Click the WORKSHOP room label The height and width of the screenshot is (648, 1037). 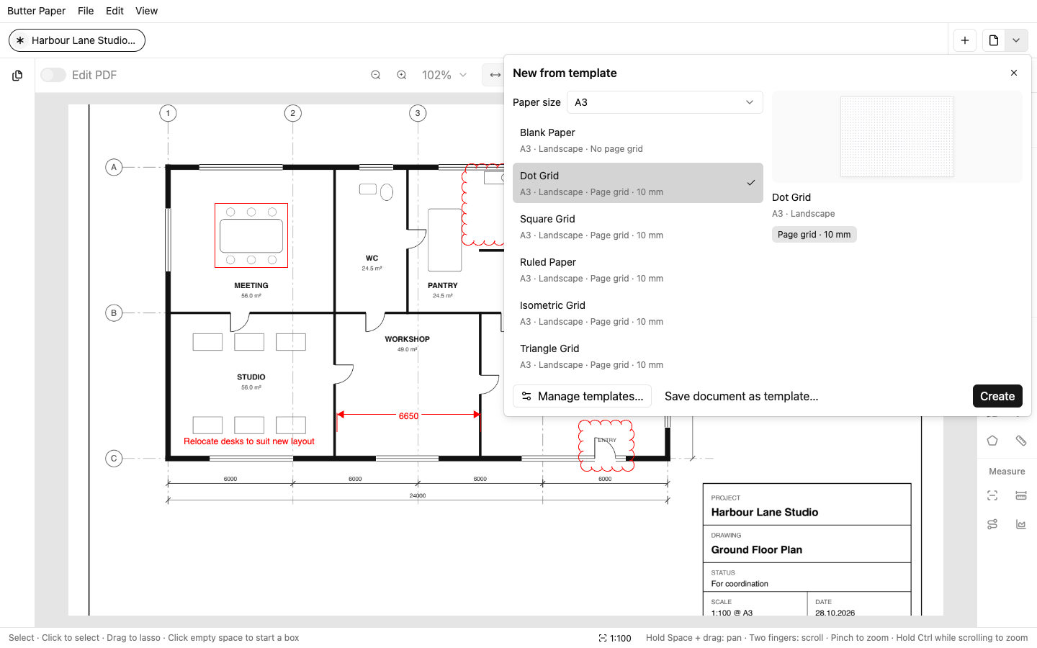tap(407, 339)
